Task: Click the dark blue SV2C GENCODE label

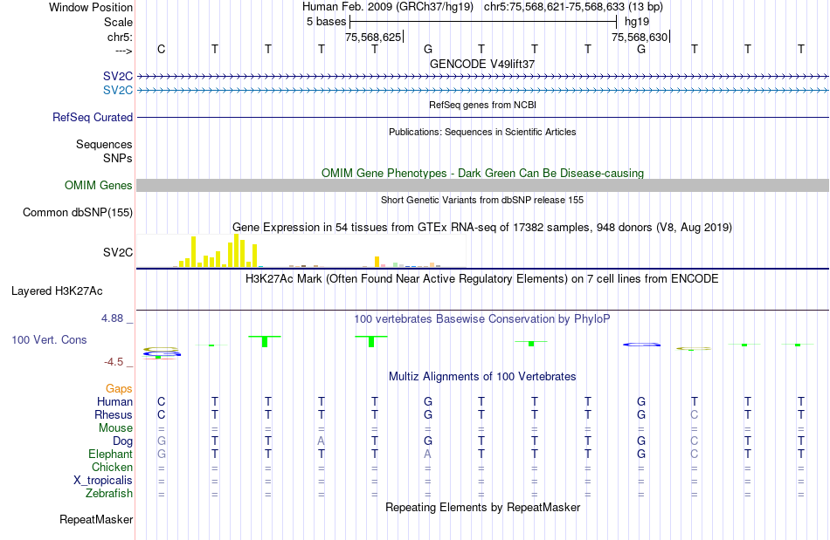Action: click(118, 77)
